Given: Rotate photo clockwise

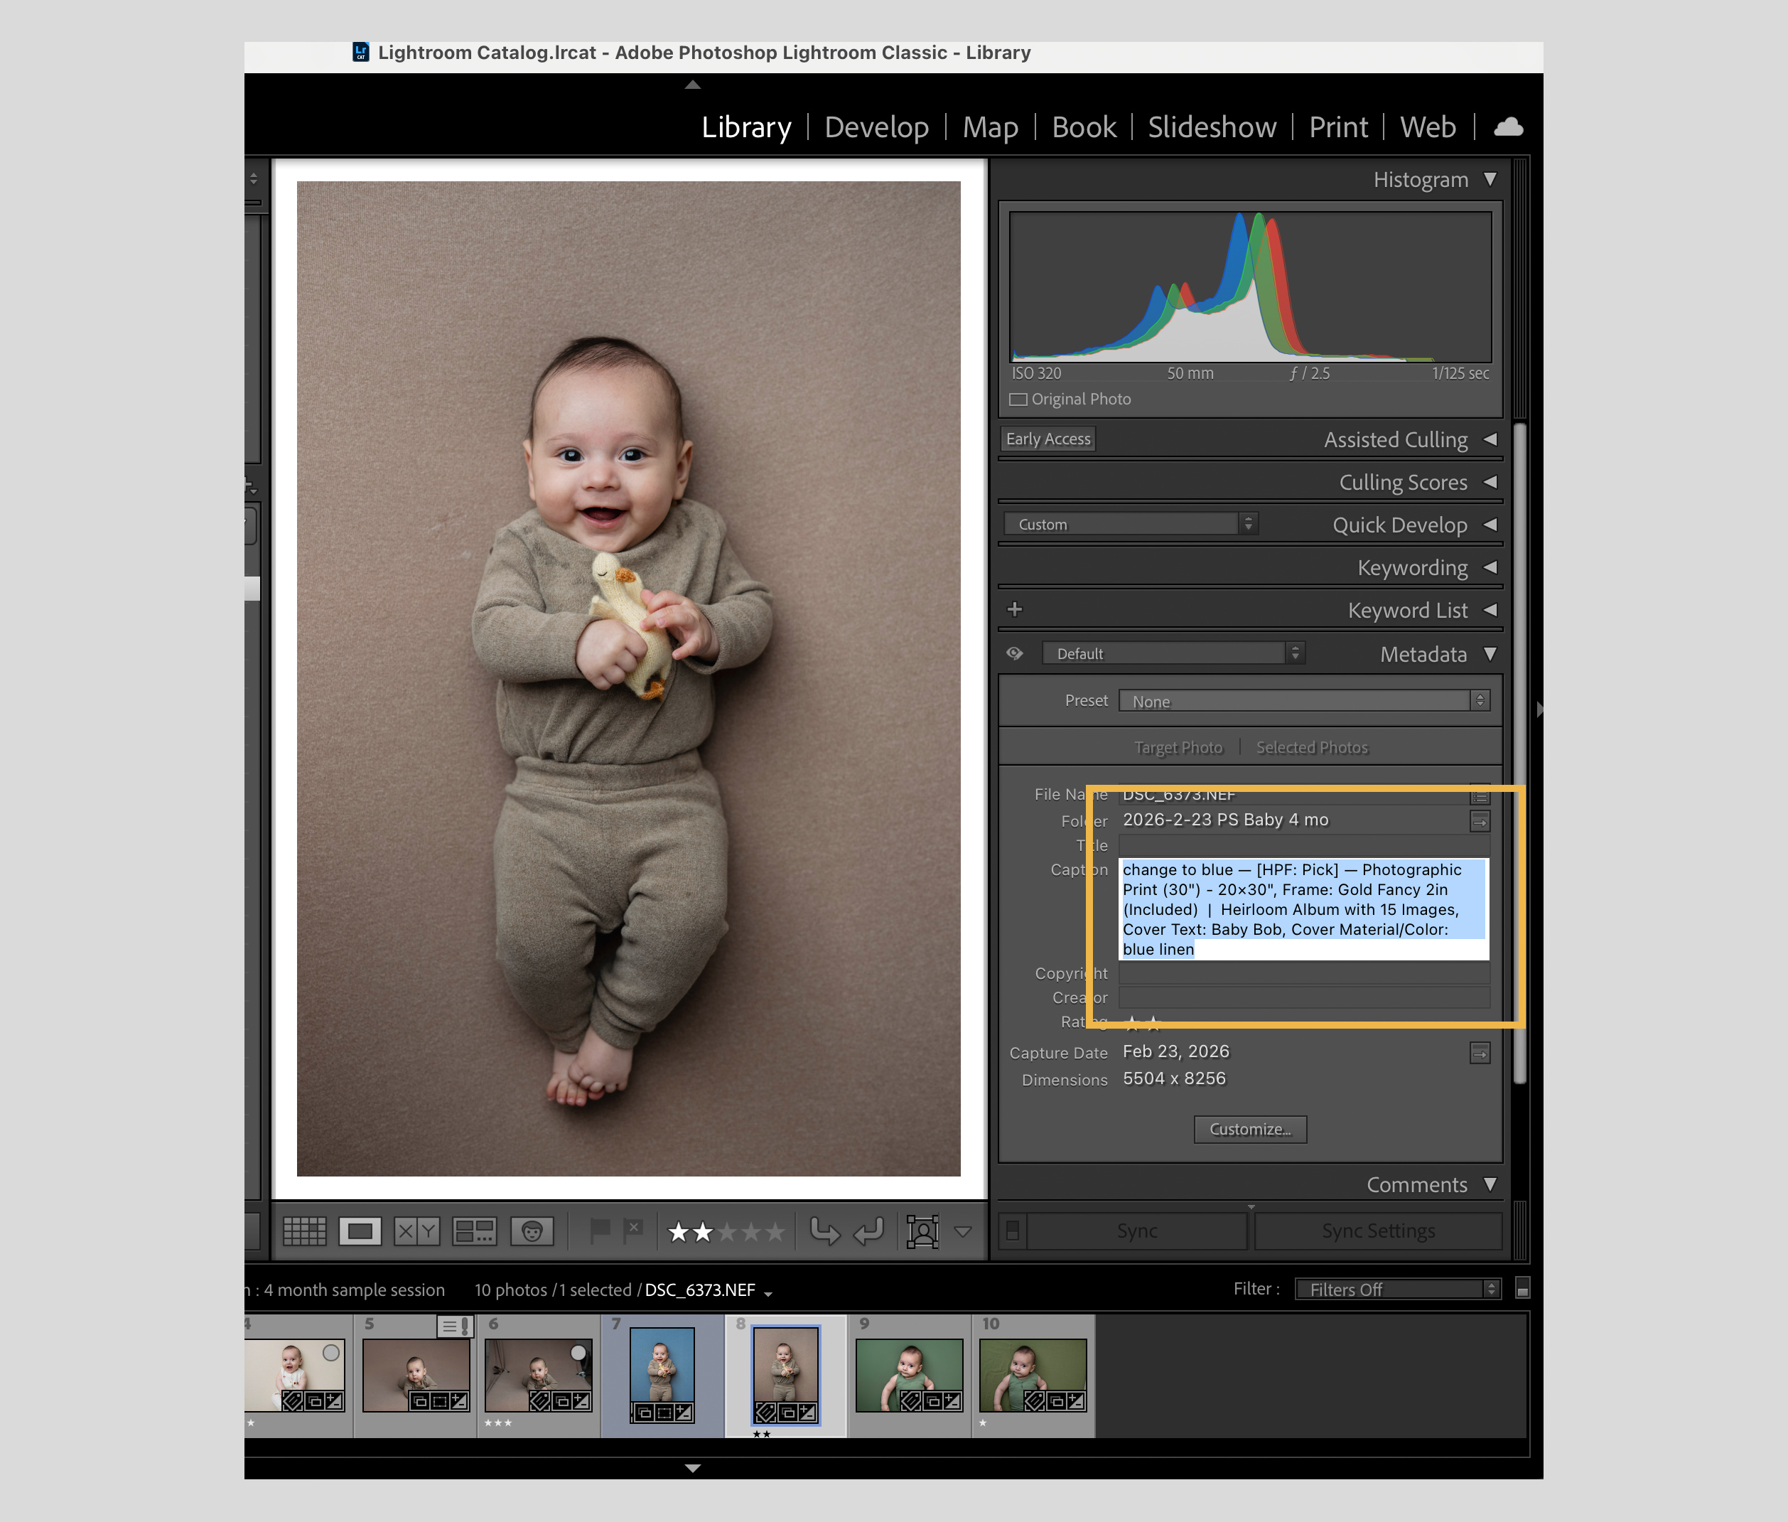Looking at the screenshot, I should point(868,1231).
